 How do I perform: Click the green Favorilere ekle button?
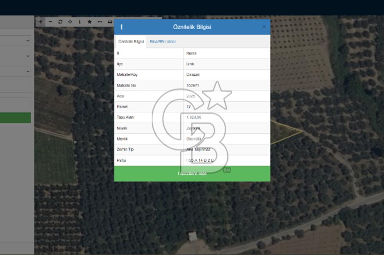[x=192, y=174]
